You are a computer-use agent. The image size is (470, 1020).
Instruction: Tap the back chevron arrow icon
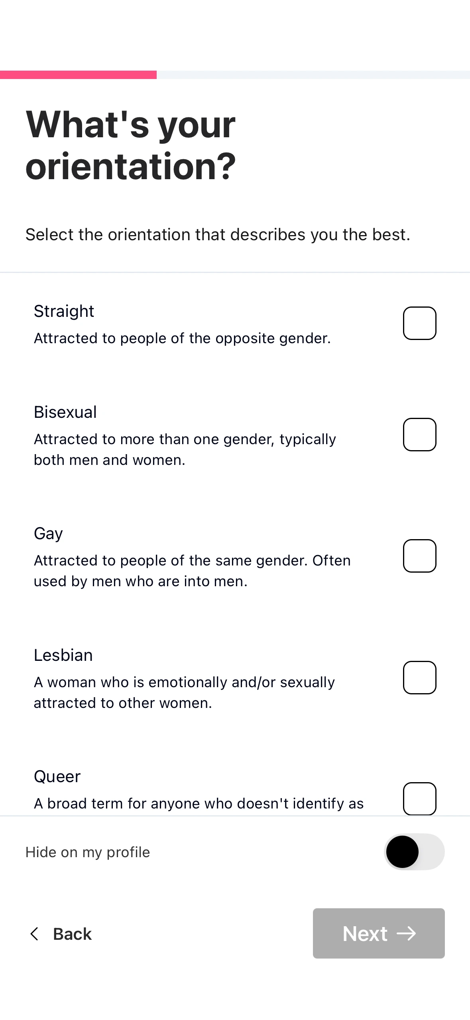point(35,934)
